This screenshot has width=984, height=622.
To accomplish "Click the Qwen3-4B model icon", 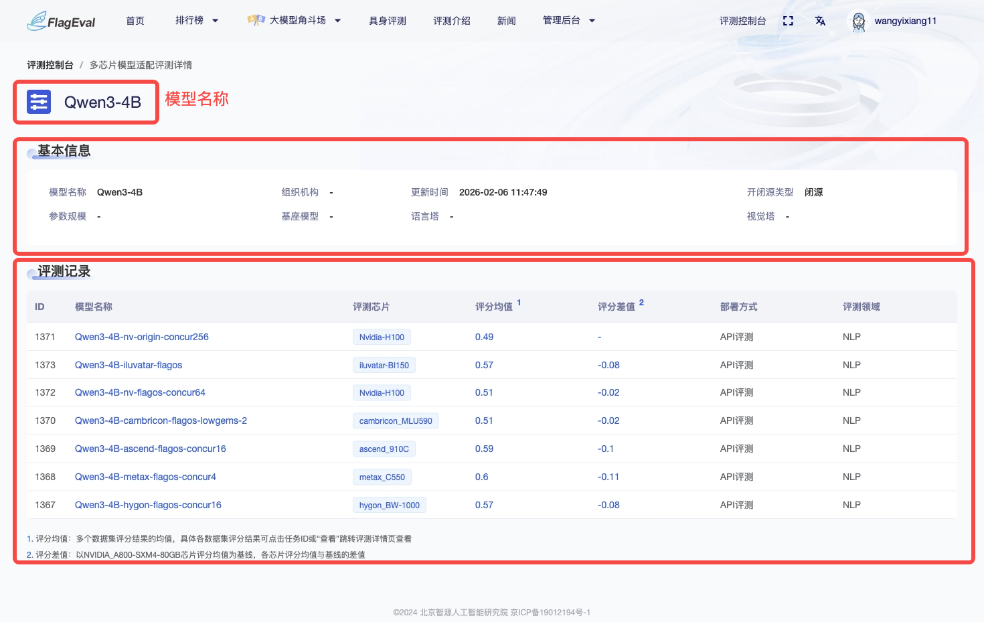I will [38, 102].
